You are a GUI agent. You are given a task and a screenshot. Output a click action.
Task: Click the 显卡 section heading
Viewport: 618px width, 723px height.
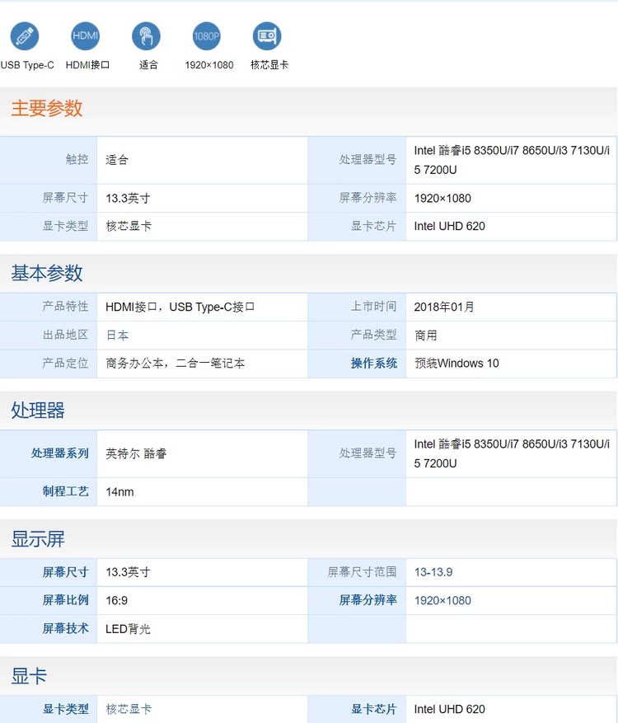point(29,676)
